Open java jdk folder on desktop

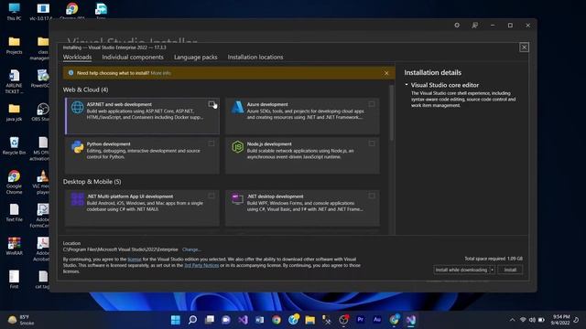click(14, 111)
